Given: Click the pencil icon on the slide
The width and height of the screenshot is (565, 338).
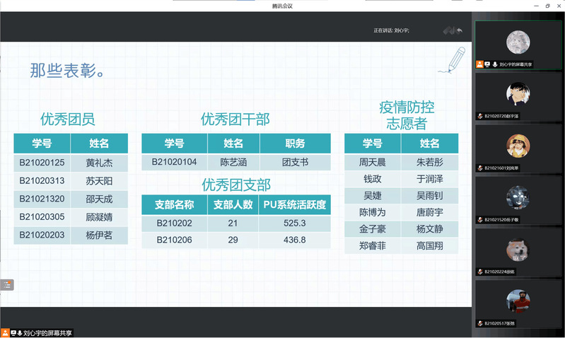Looking at the screenshot, I should click(x=452, y=61).
